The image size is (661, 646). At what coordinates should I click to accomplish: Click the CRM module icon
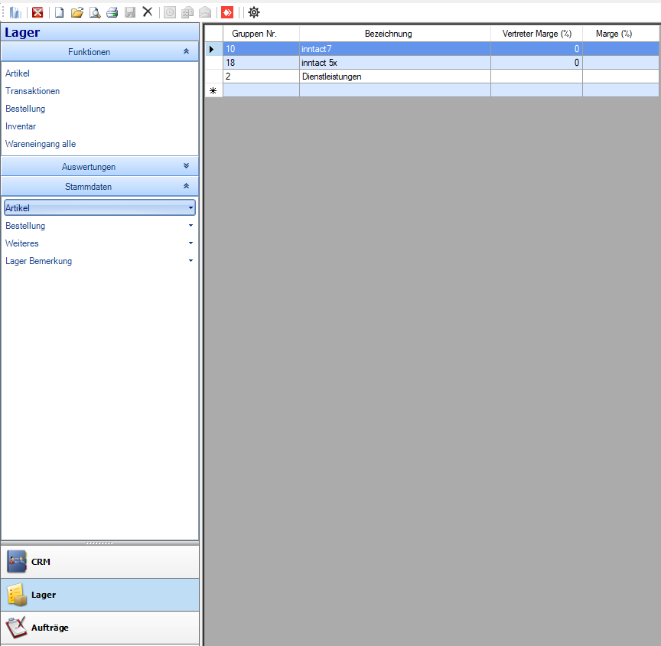point(16,561)
